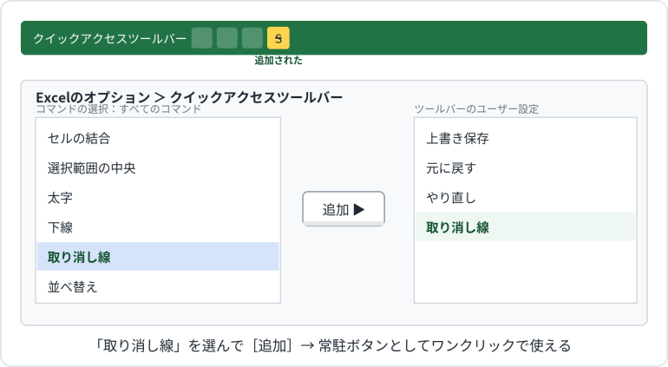
Task: Click the Excelのオプション dialog heading
Action: tap(189, 97)
